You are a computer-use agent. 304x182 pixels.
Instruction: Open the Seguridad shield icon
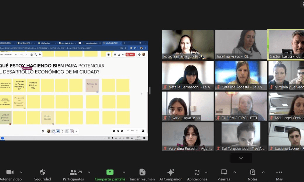[x=43, y=172]
